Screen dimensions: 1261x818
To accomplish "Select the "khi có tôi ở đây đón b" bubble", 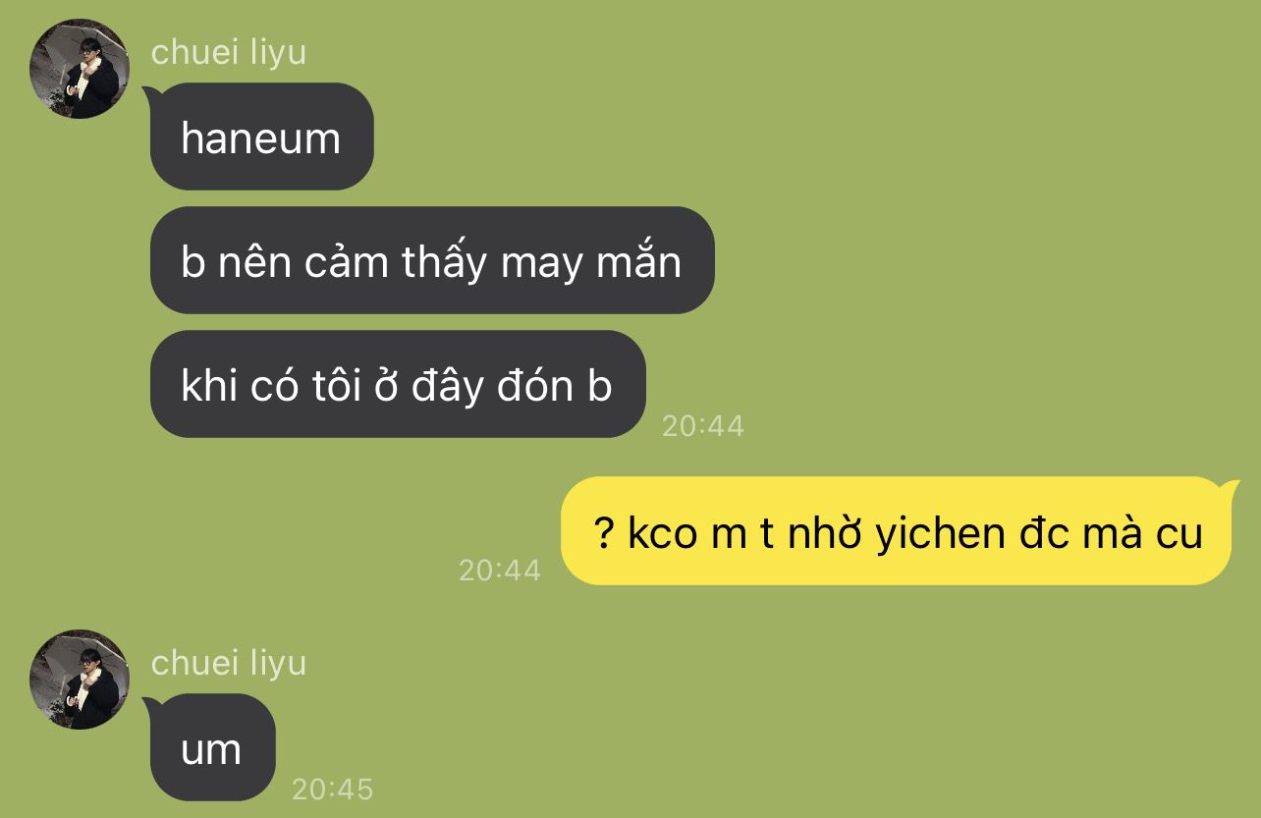I will click(398, 384).
